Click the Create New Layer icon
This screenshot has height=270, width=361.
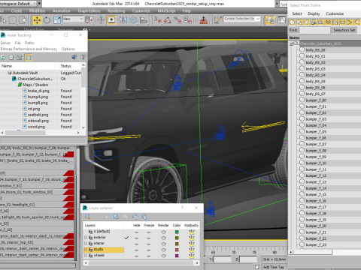[x=87, y=217]
